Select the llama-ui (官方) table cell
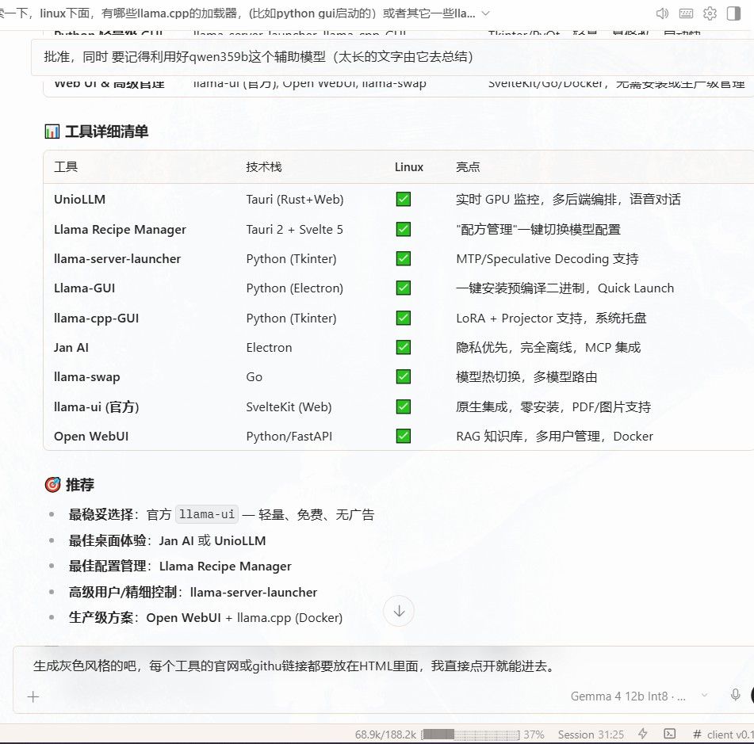The width and height of the screenshot is (754, 744). tap(96, 406)
